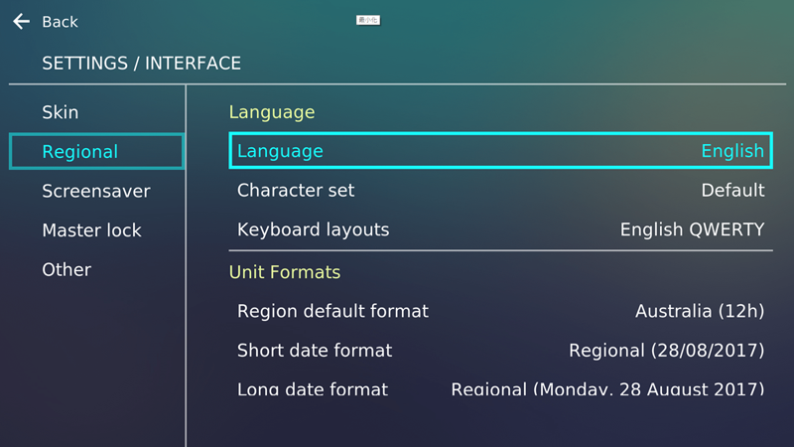
Task: Click the back arrow icon
Action: (21, 22)
